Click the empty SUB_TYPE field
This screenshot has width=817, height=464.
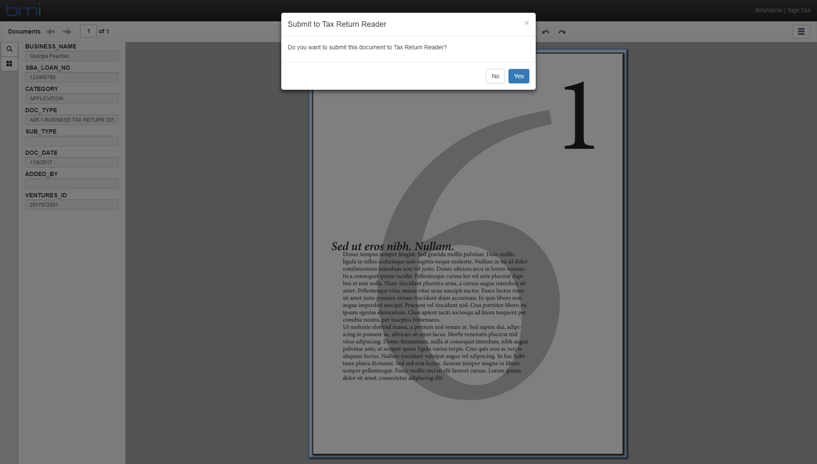click(72, 141)
